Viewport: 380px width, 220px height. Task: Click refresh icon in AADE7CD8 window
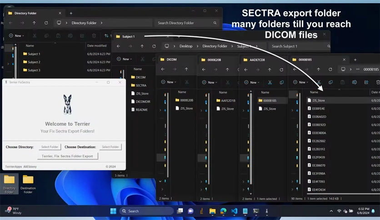click(x=281, y=70)
